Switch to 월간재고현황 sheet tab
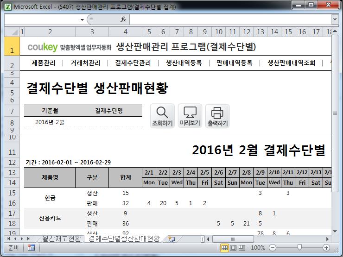The height and width of the screenshot is (257, 343). [62, 238]
